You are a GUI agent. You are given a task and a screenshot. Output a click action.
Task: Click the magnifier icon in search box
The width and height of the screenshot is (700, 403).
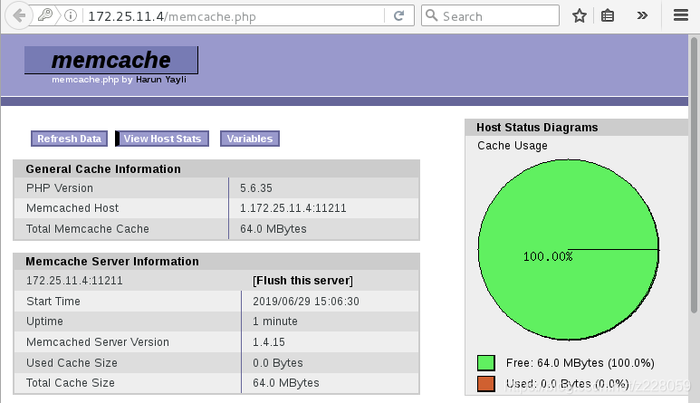(x=431, y=15)
